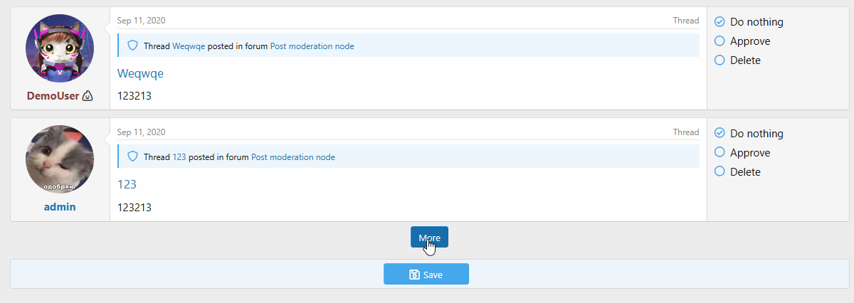Visit DemoUser profile via username
This screenshot has height=303, width=854.
[x=53, y=95]
